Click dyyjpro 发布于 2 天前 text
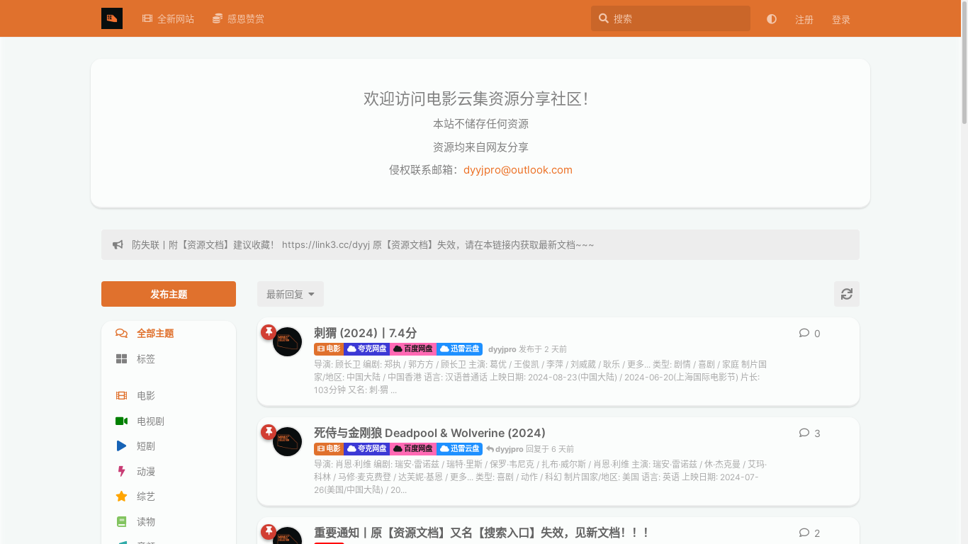968x544 pixels. 527,349
